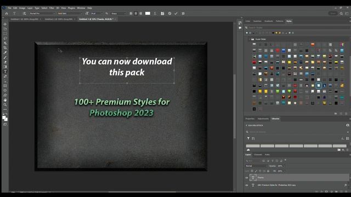Right align the text

point(141,13)
